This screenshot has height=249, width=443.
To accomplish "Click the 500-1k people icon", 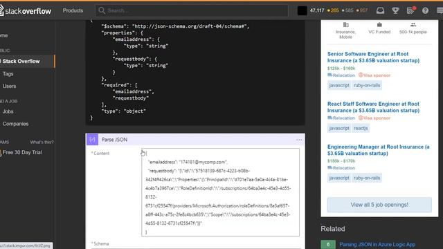I will coord(413,25).
